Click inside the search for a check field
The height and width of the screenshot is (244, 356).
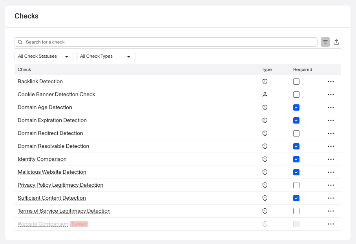pos(118,42)
